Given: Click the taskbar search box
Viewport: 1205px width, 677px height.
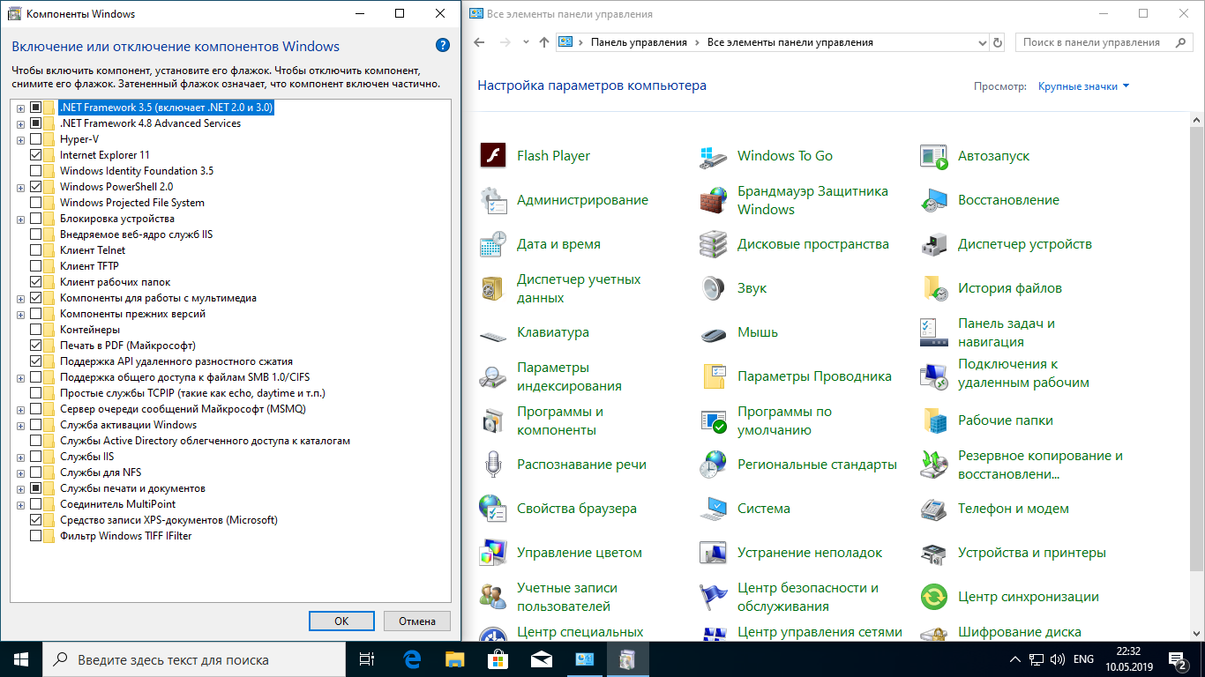Looking at the screenshot, I should (194, 659).
